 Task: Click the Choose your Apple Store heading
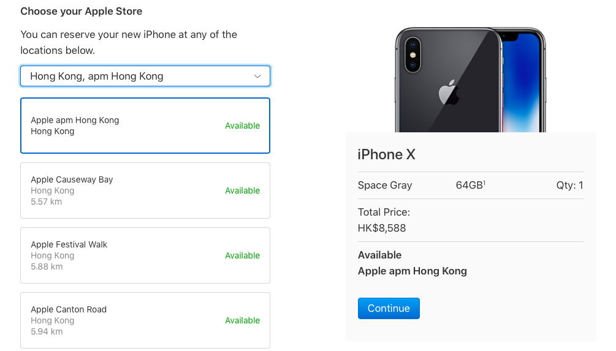pyautogui.click(x=81, y=11)
